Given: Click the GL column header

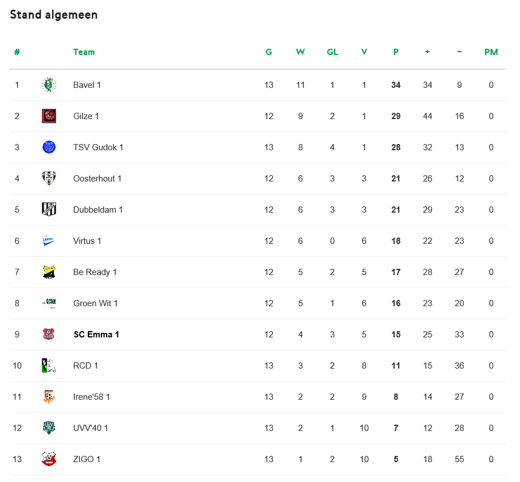Looking at the screenshot, I should point(333,52).
